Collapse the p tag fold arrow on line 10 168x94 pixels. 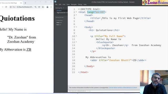point(76,36)
